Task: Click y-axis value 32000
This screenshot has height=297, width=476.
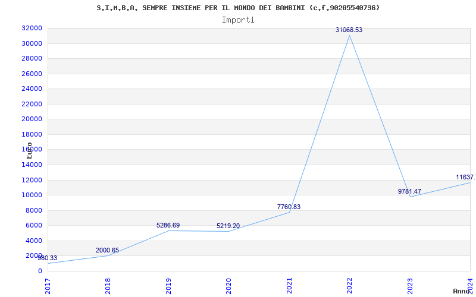Action: pyautogui.click(x=32, y=29)
